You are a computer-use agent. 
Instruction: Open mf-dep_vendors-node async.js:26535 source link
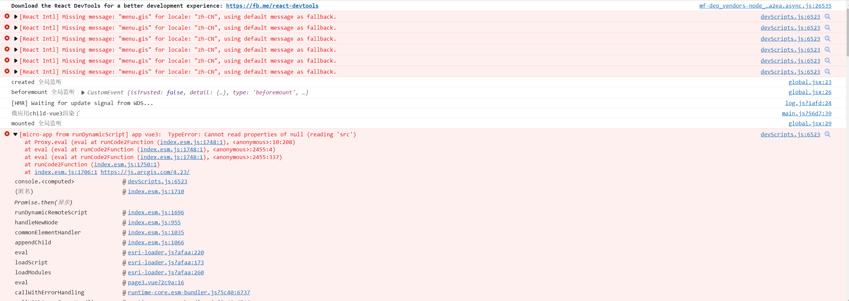pyautogui.click(x=765, y=6)
